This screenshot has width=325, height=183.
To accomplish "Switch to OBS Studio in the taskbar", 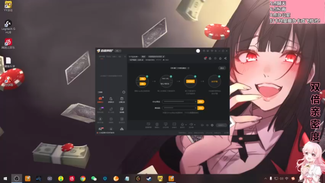I will tap(17, 179).
